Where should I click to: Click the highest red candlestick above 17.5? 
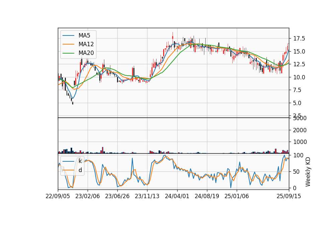tap(173, 37)
